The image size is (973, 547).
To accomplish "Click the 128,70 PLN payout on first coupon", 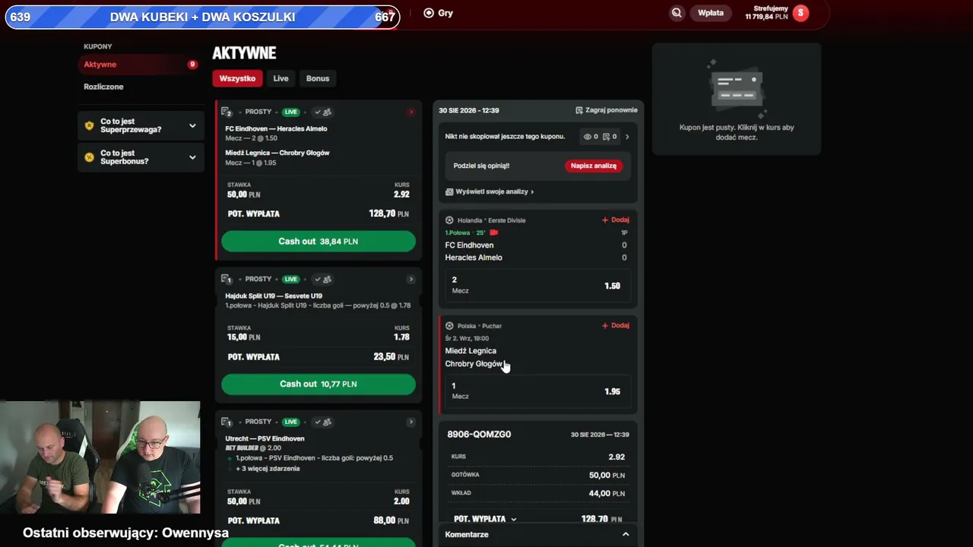I will (x=388, y=214).
